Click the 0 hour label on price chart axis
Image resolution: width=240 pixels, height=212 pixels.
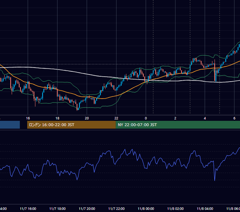(x=146, y=118)
